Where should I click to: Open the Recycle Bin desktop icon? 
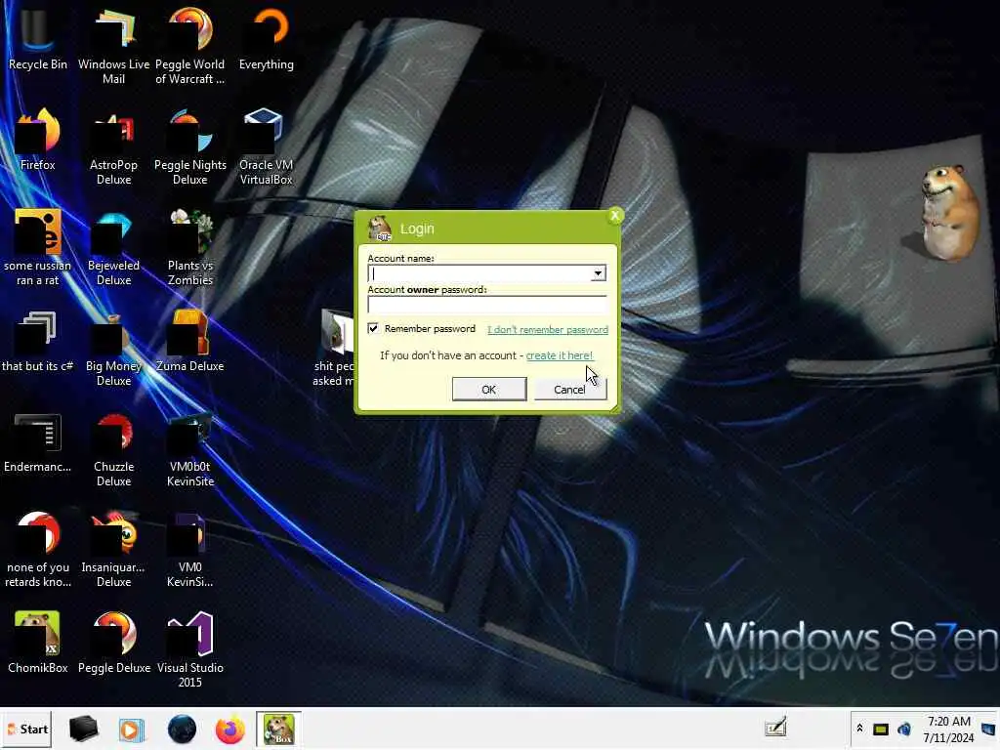[38, 38]
